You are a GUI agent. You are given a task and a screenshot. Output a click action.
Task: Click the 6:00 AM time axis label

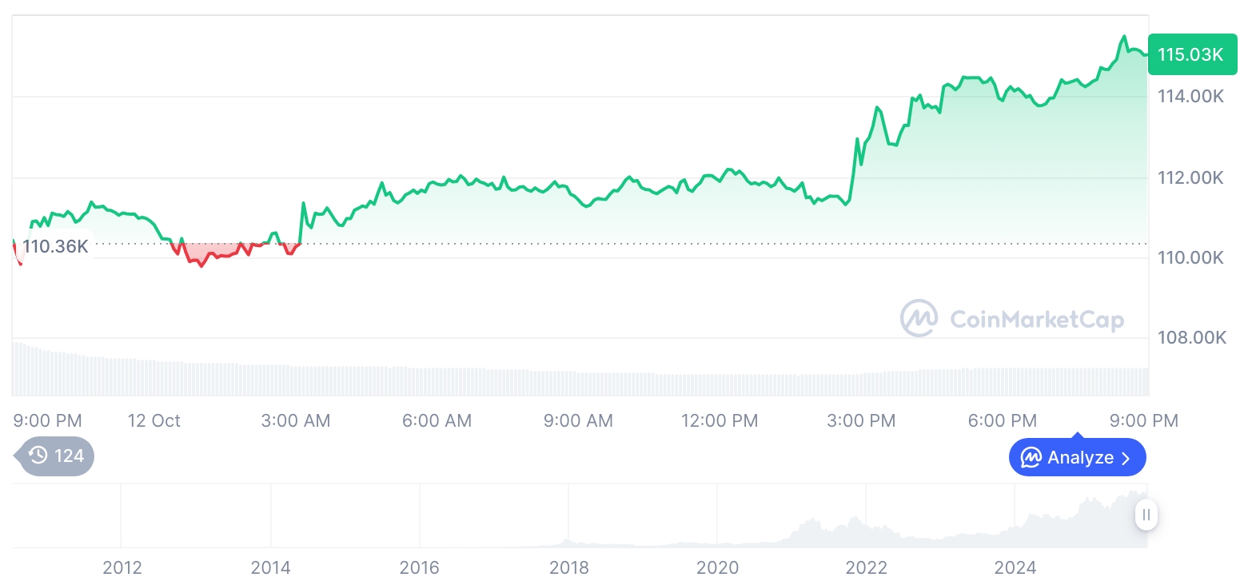(437, 420)
